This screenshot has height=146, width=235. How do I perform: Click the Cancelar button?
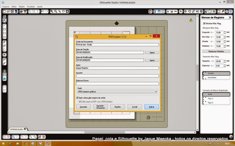83,107
